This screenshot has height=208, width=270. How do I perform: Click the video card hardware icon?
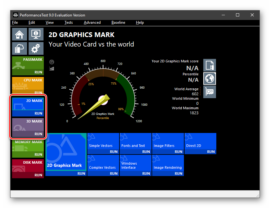click(210, 92)
